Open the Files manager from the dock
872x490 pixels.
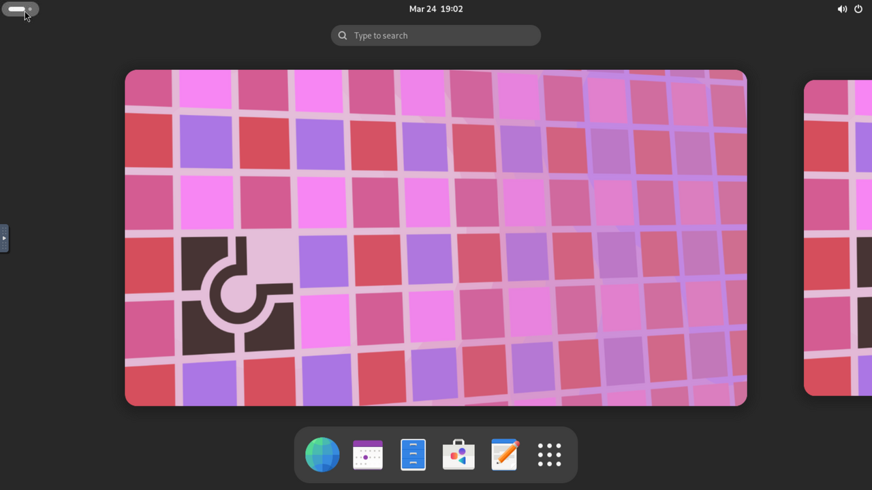click(414, 455)
